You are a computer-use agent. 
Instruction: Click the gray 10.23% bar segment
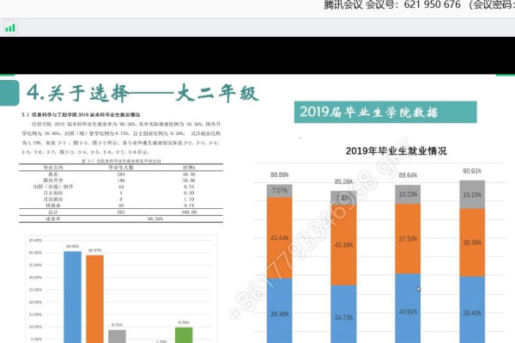tap(408, 194)
